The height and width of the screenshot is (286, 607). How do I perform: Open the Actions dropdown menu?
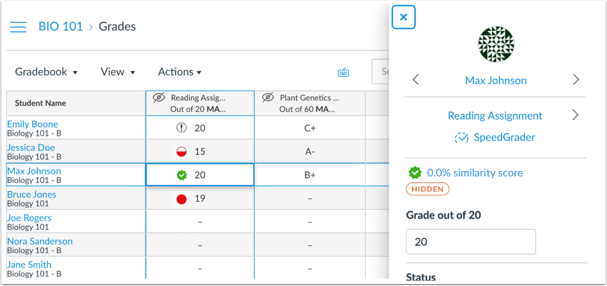pyautogui.click(x=179, y=72)
